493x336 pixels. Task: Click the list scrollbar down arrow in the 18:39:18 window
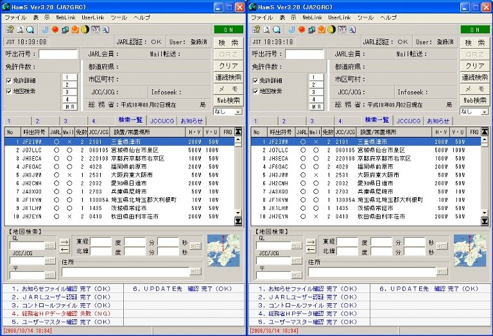coord(485,213)
